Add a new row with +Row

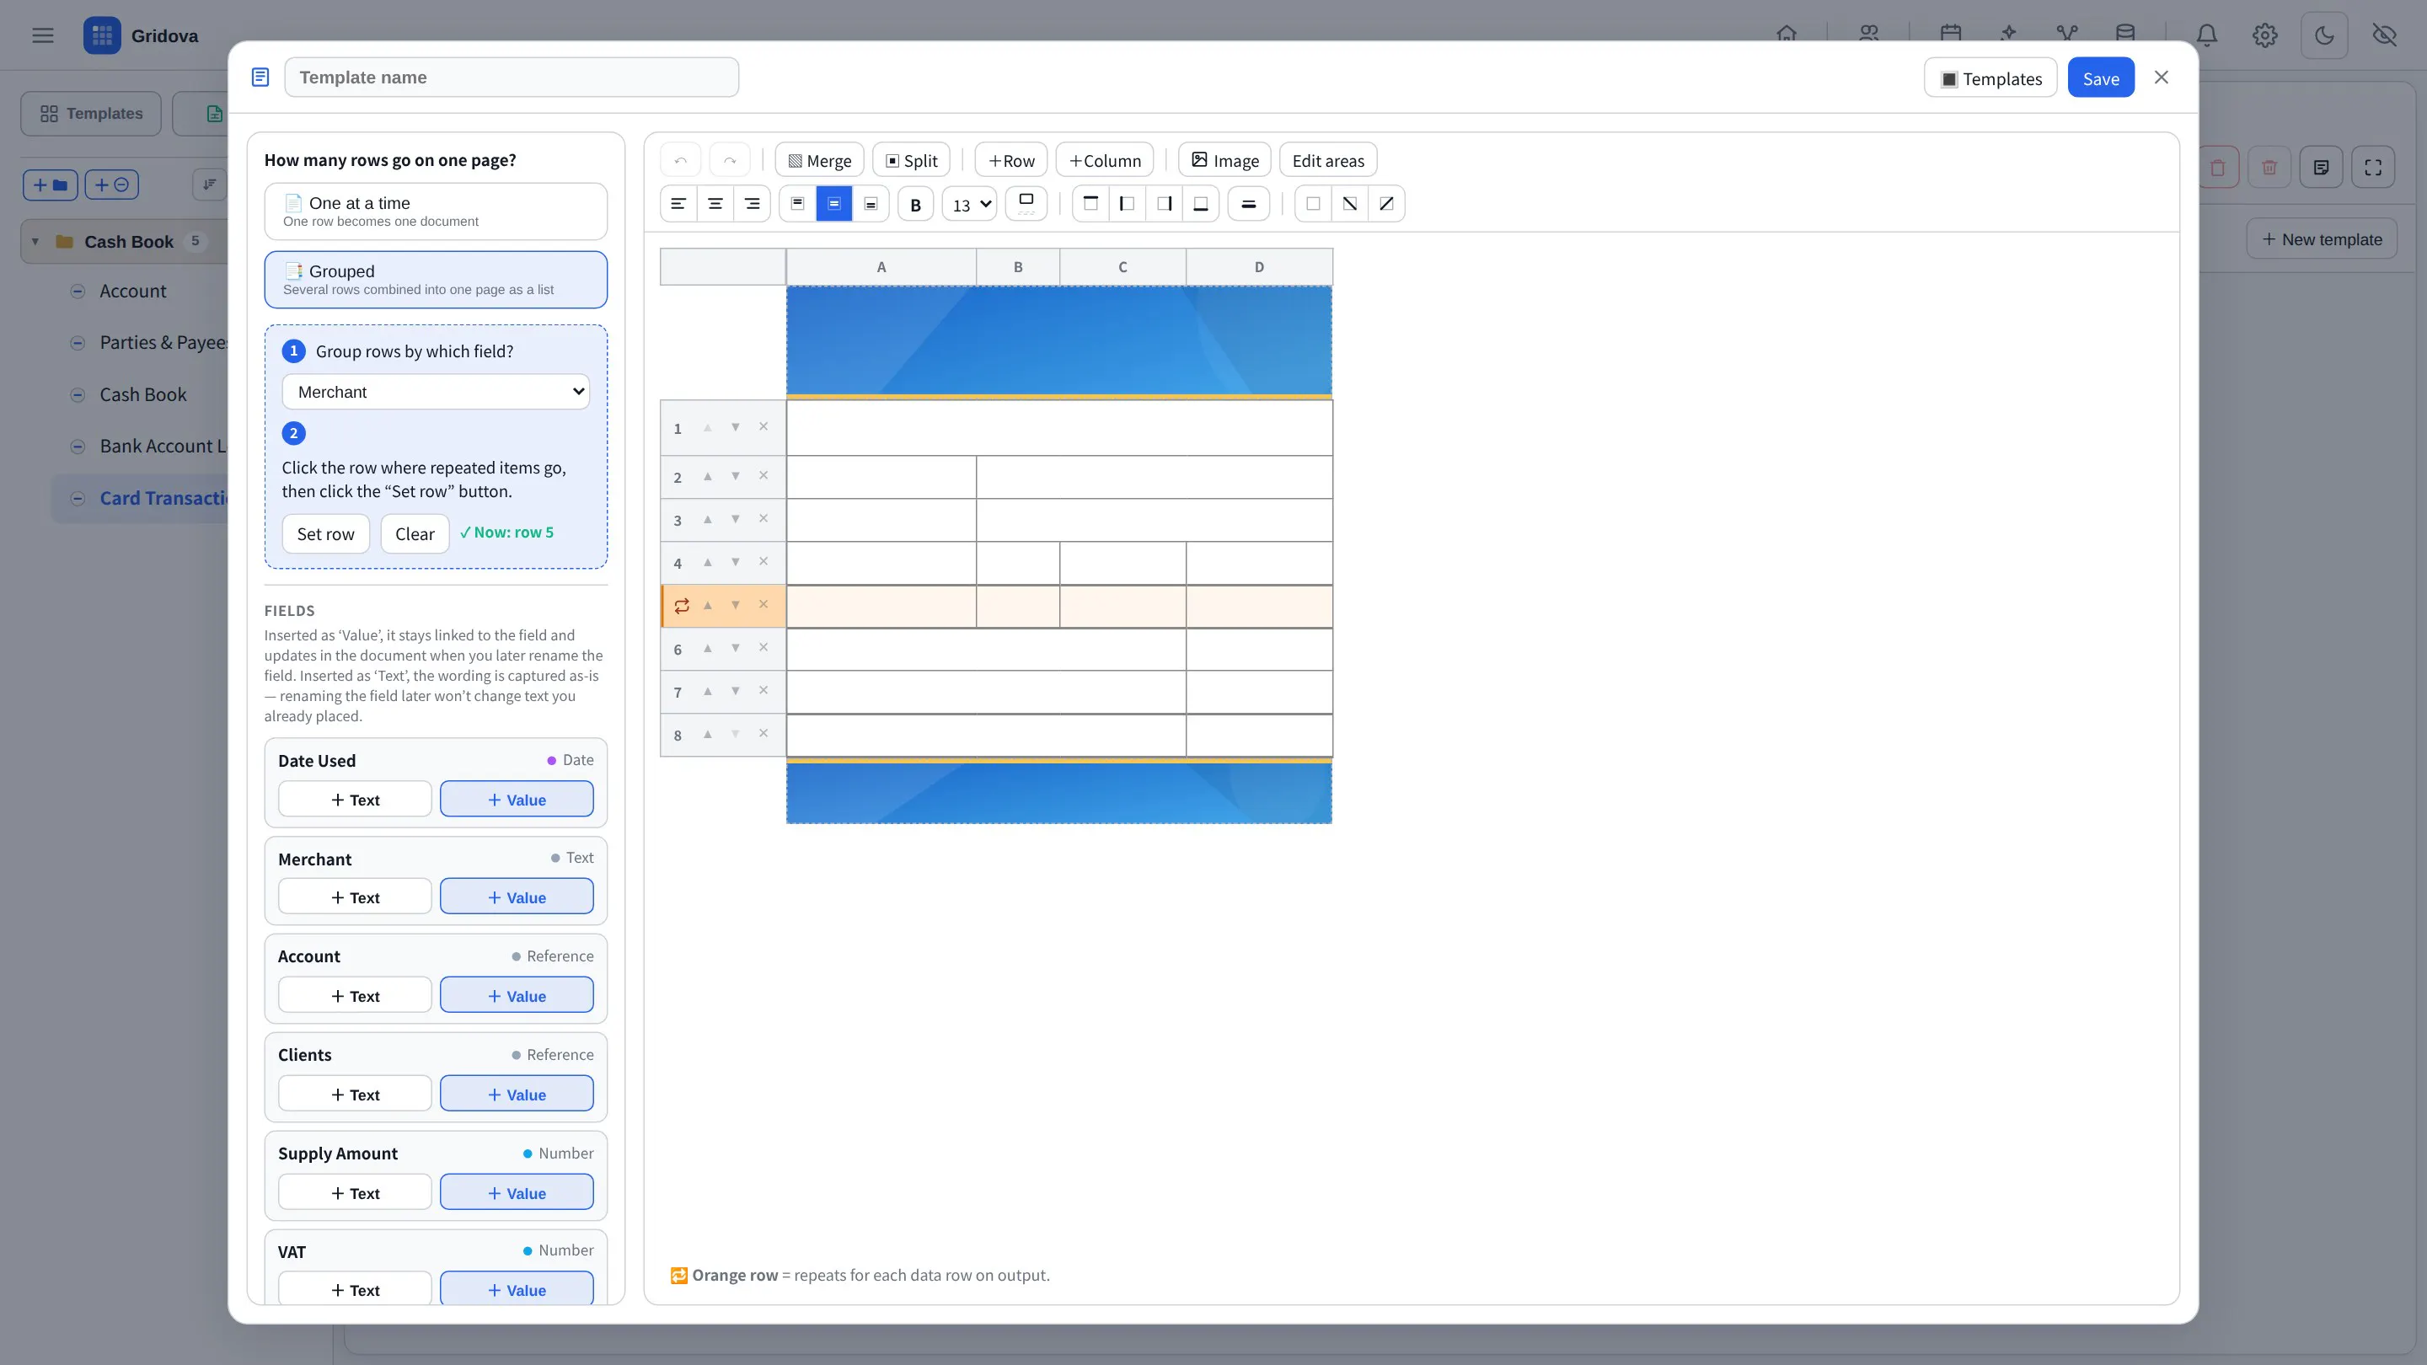pos(1011,160)
